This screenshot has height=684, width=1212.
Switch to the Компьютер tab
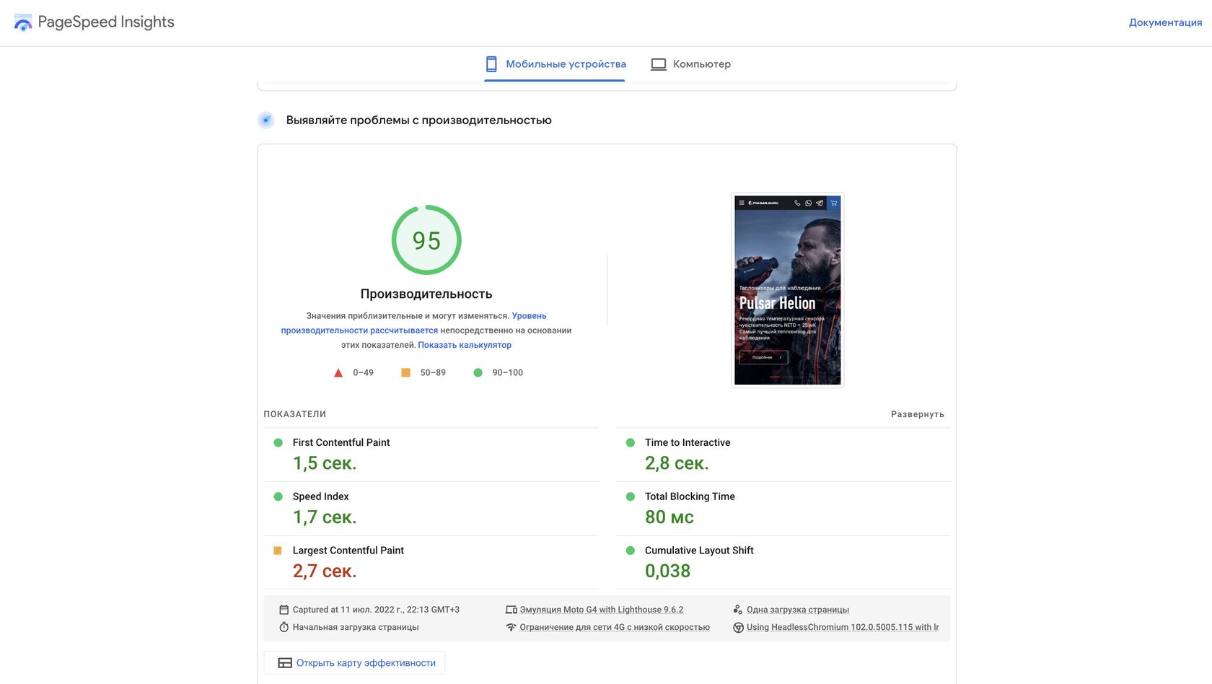coord(690,64)
